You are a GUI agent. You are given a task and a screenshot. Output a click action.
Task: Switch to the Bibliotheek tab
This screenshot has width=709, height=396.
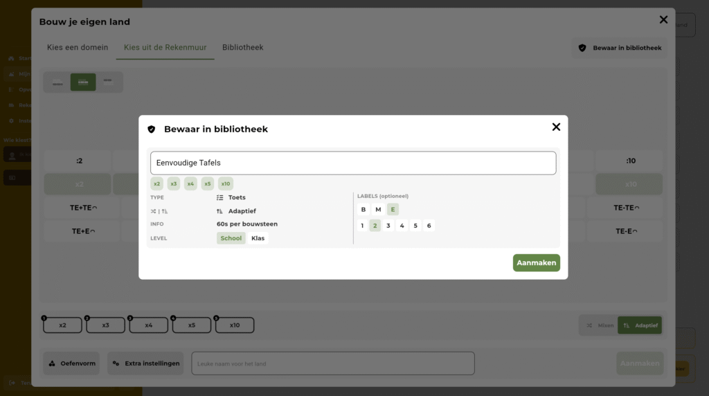coord(242,48)
